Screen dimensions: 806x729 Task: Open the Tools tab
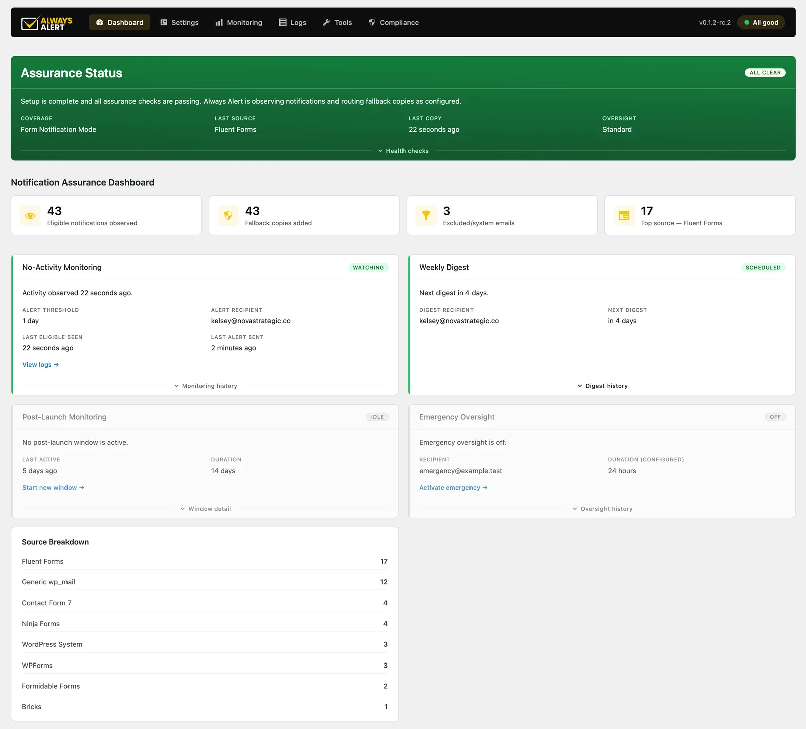337,22
